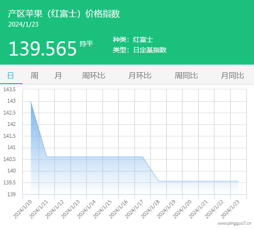This screenshot has height=229, width=254.
Task: Click the 2024/1/11 x-axis date label
Action: [x=39, y=209]
